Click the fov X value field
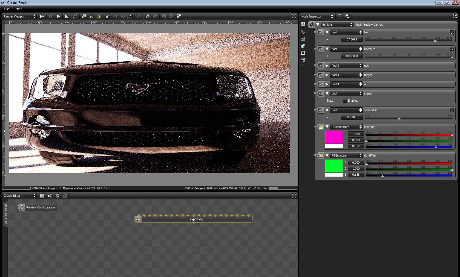This screenshot has width=460, height=277. tap(352, 39)
